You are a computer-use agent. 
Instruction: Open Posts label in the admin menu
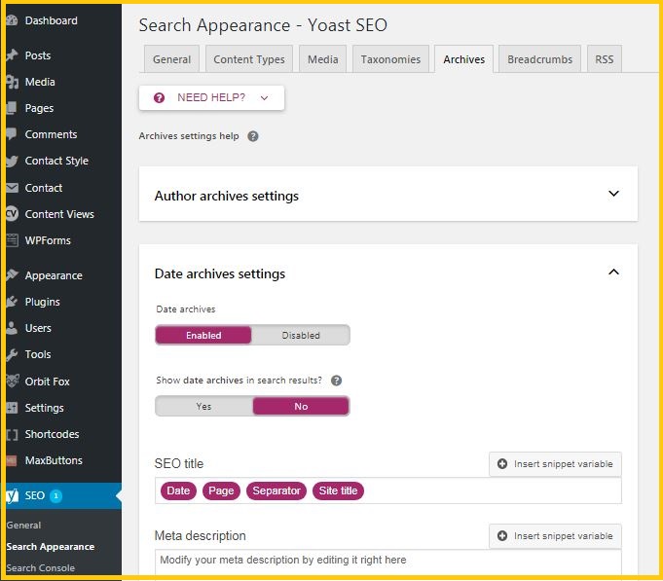click(x=38, y=55)
